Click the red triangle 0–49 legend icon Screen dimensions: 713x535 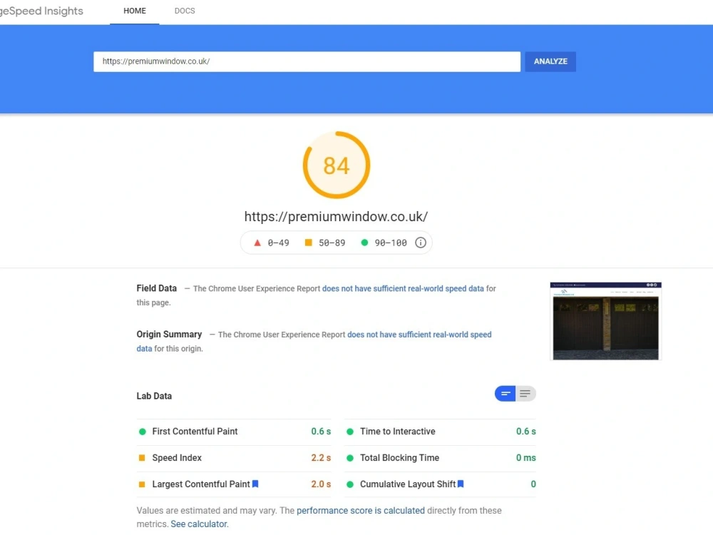pos(257,243)
